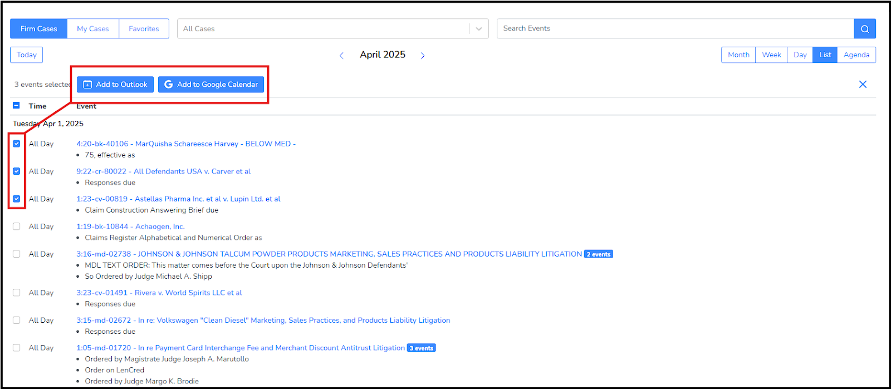This screenshot has height=389, width=891.
Task: Select the List view
Action: coord(825,55)
